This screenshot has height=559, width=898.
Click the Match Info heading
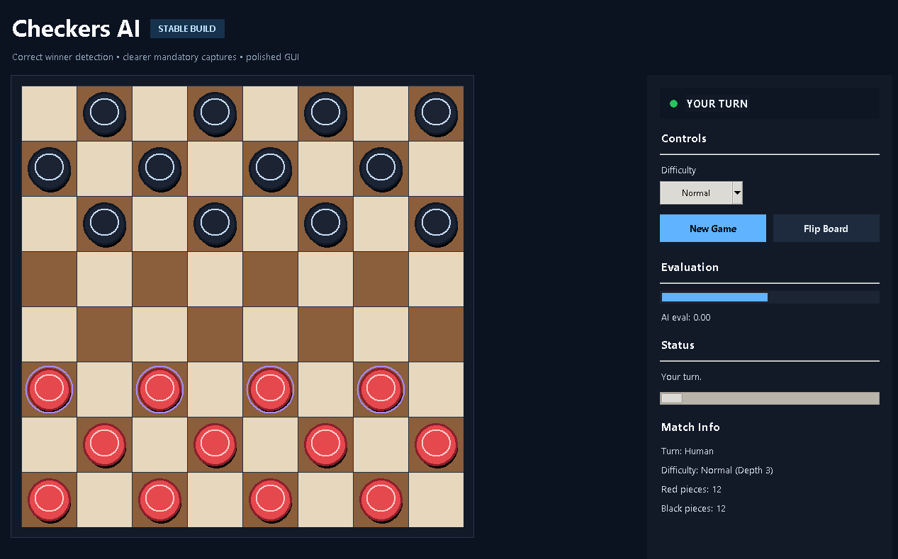690,427
